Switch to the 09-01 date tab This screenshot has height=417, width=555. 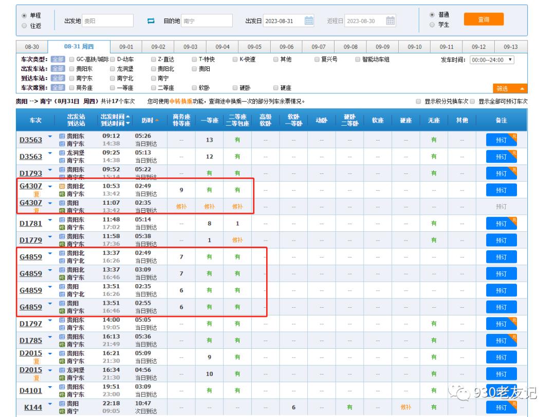(x=126, y=47)
